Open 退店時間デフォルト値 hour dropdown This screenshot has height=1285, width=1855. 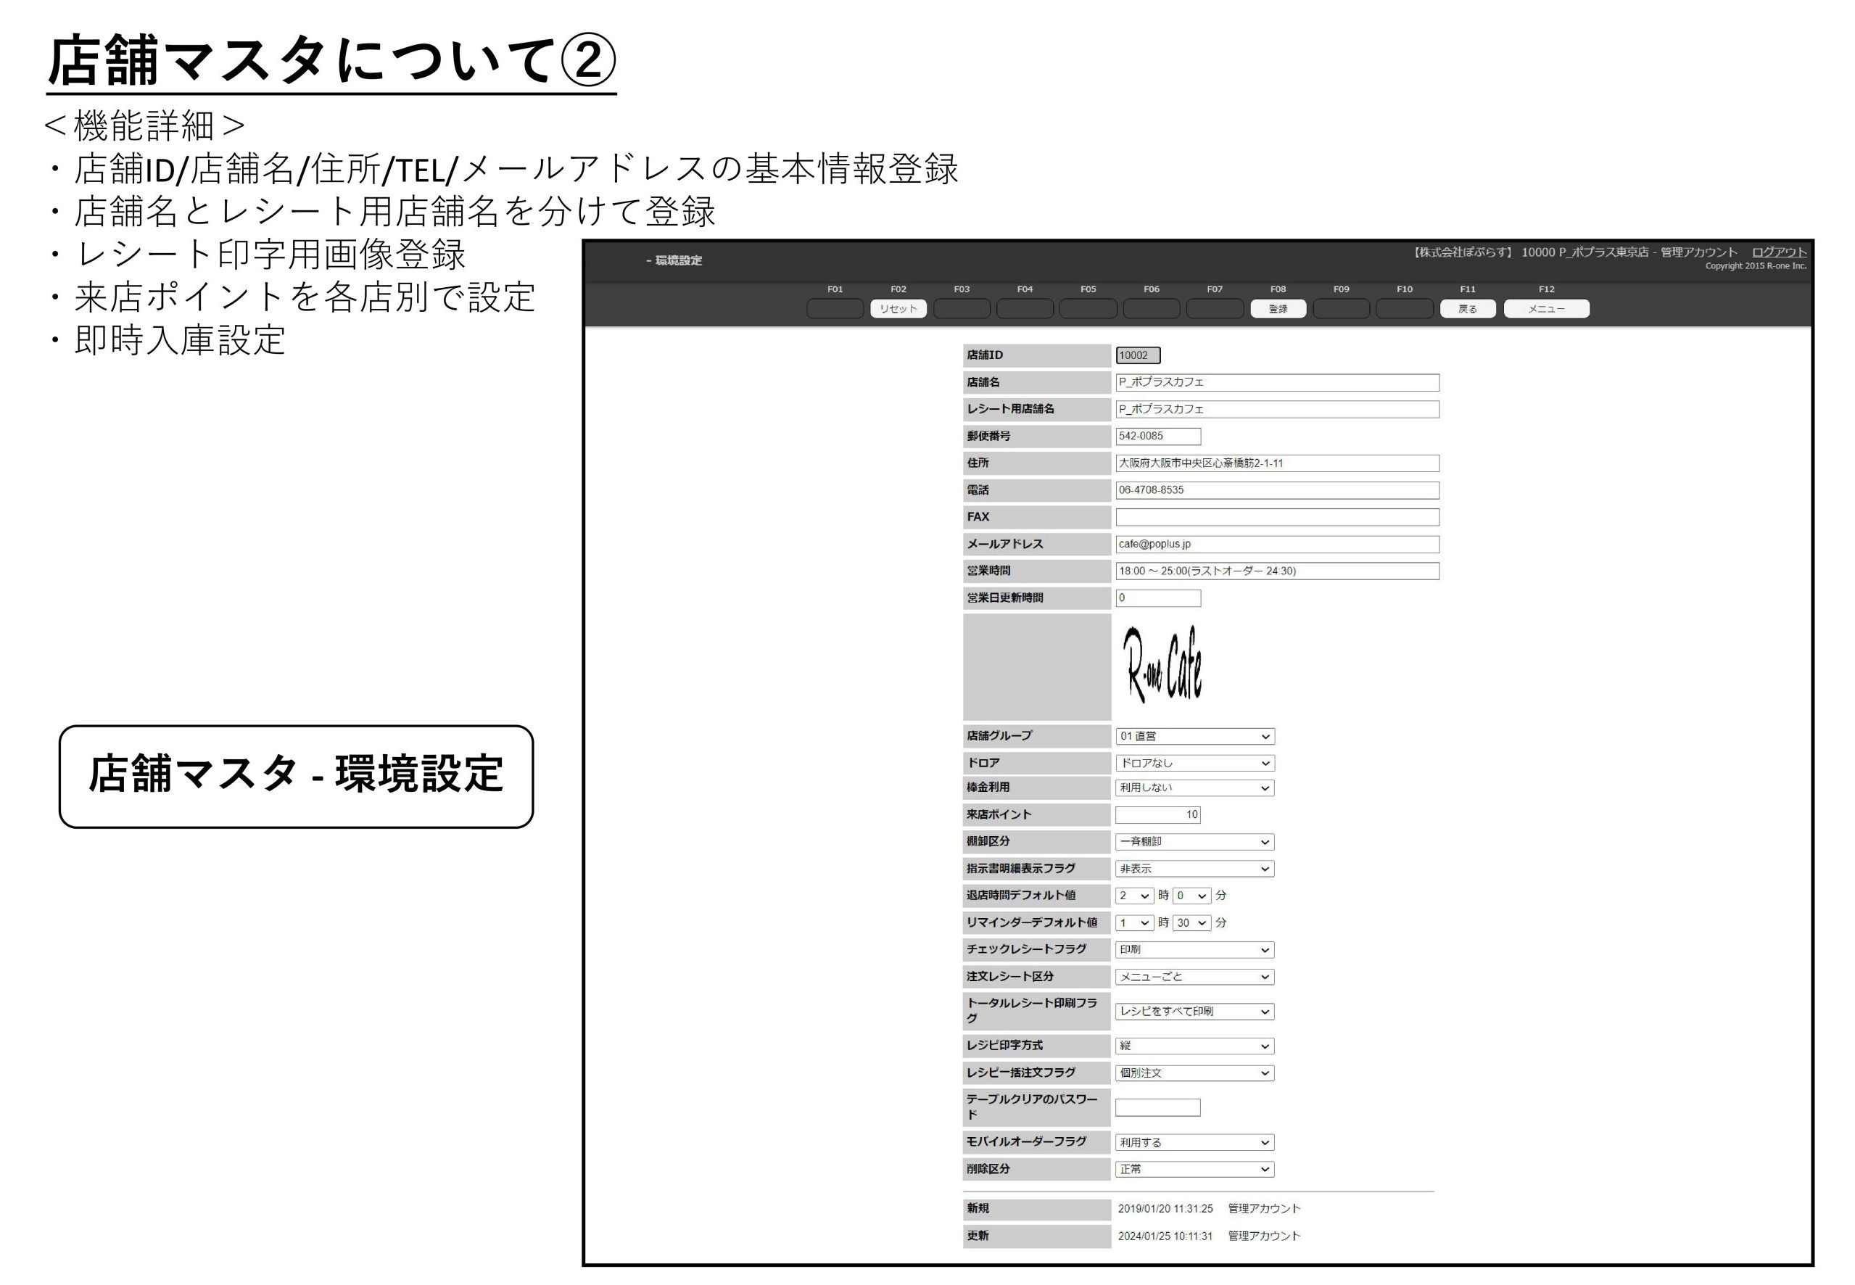[x=1133, y=896]
